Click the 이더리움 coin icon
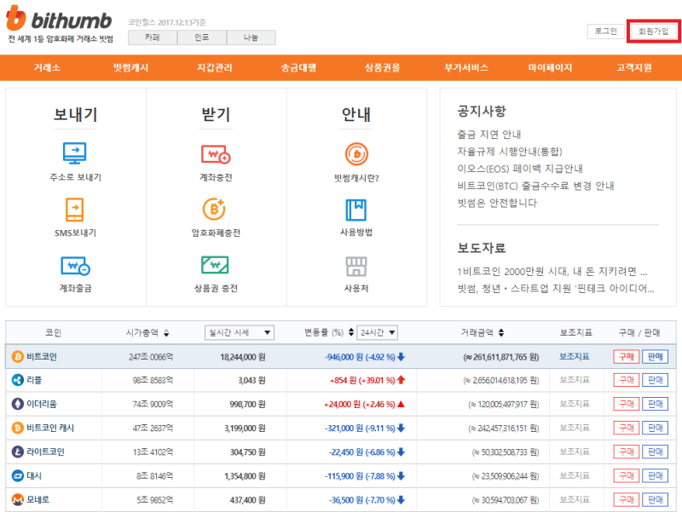 17,404
